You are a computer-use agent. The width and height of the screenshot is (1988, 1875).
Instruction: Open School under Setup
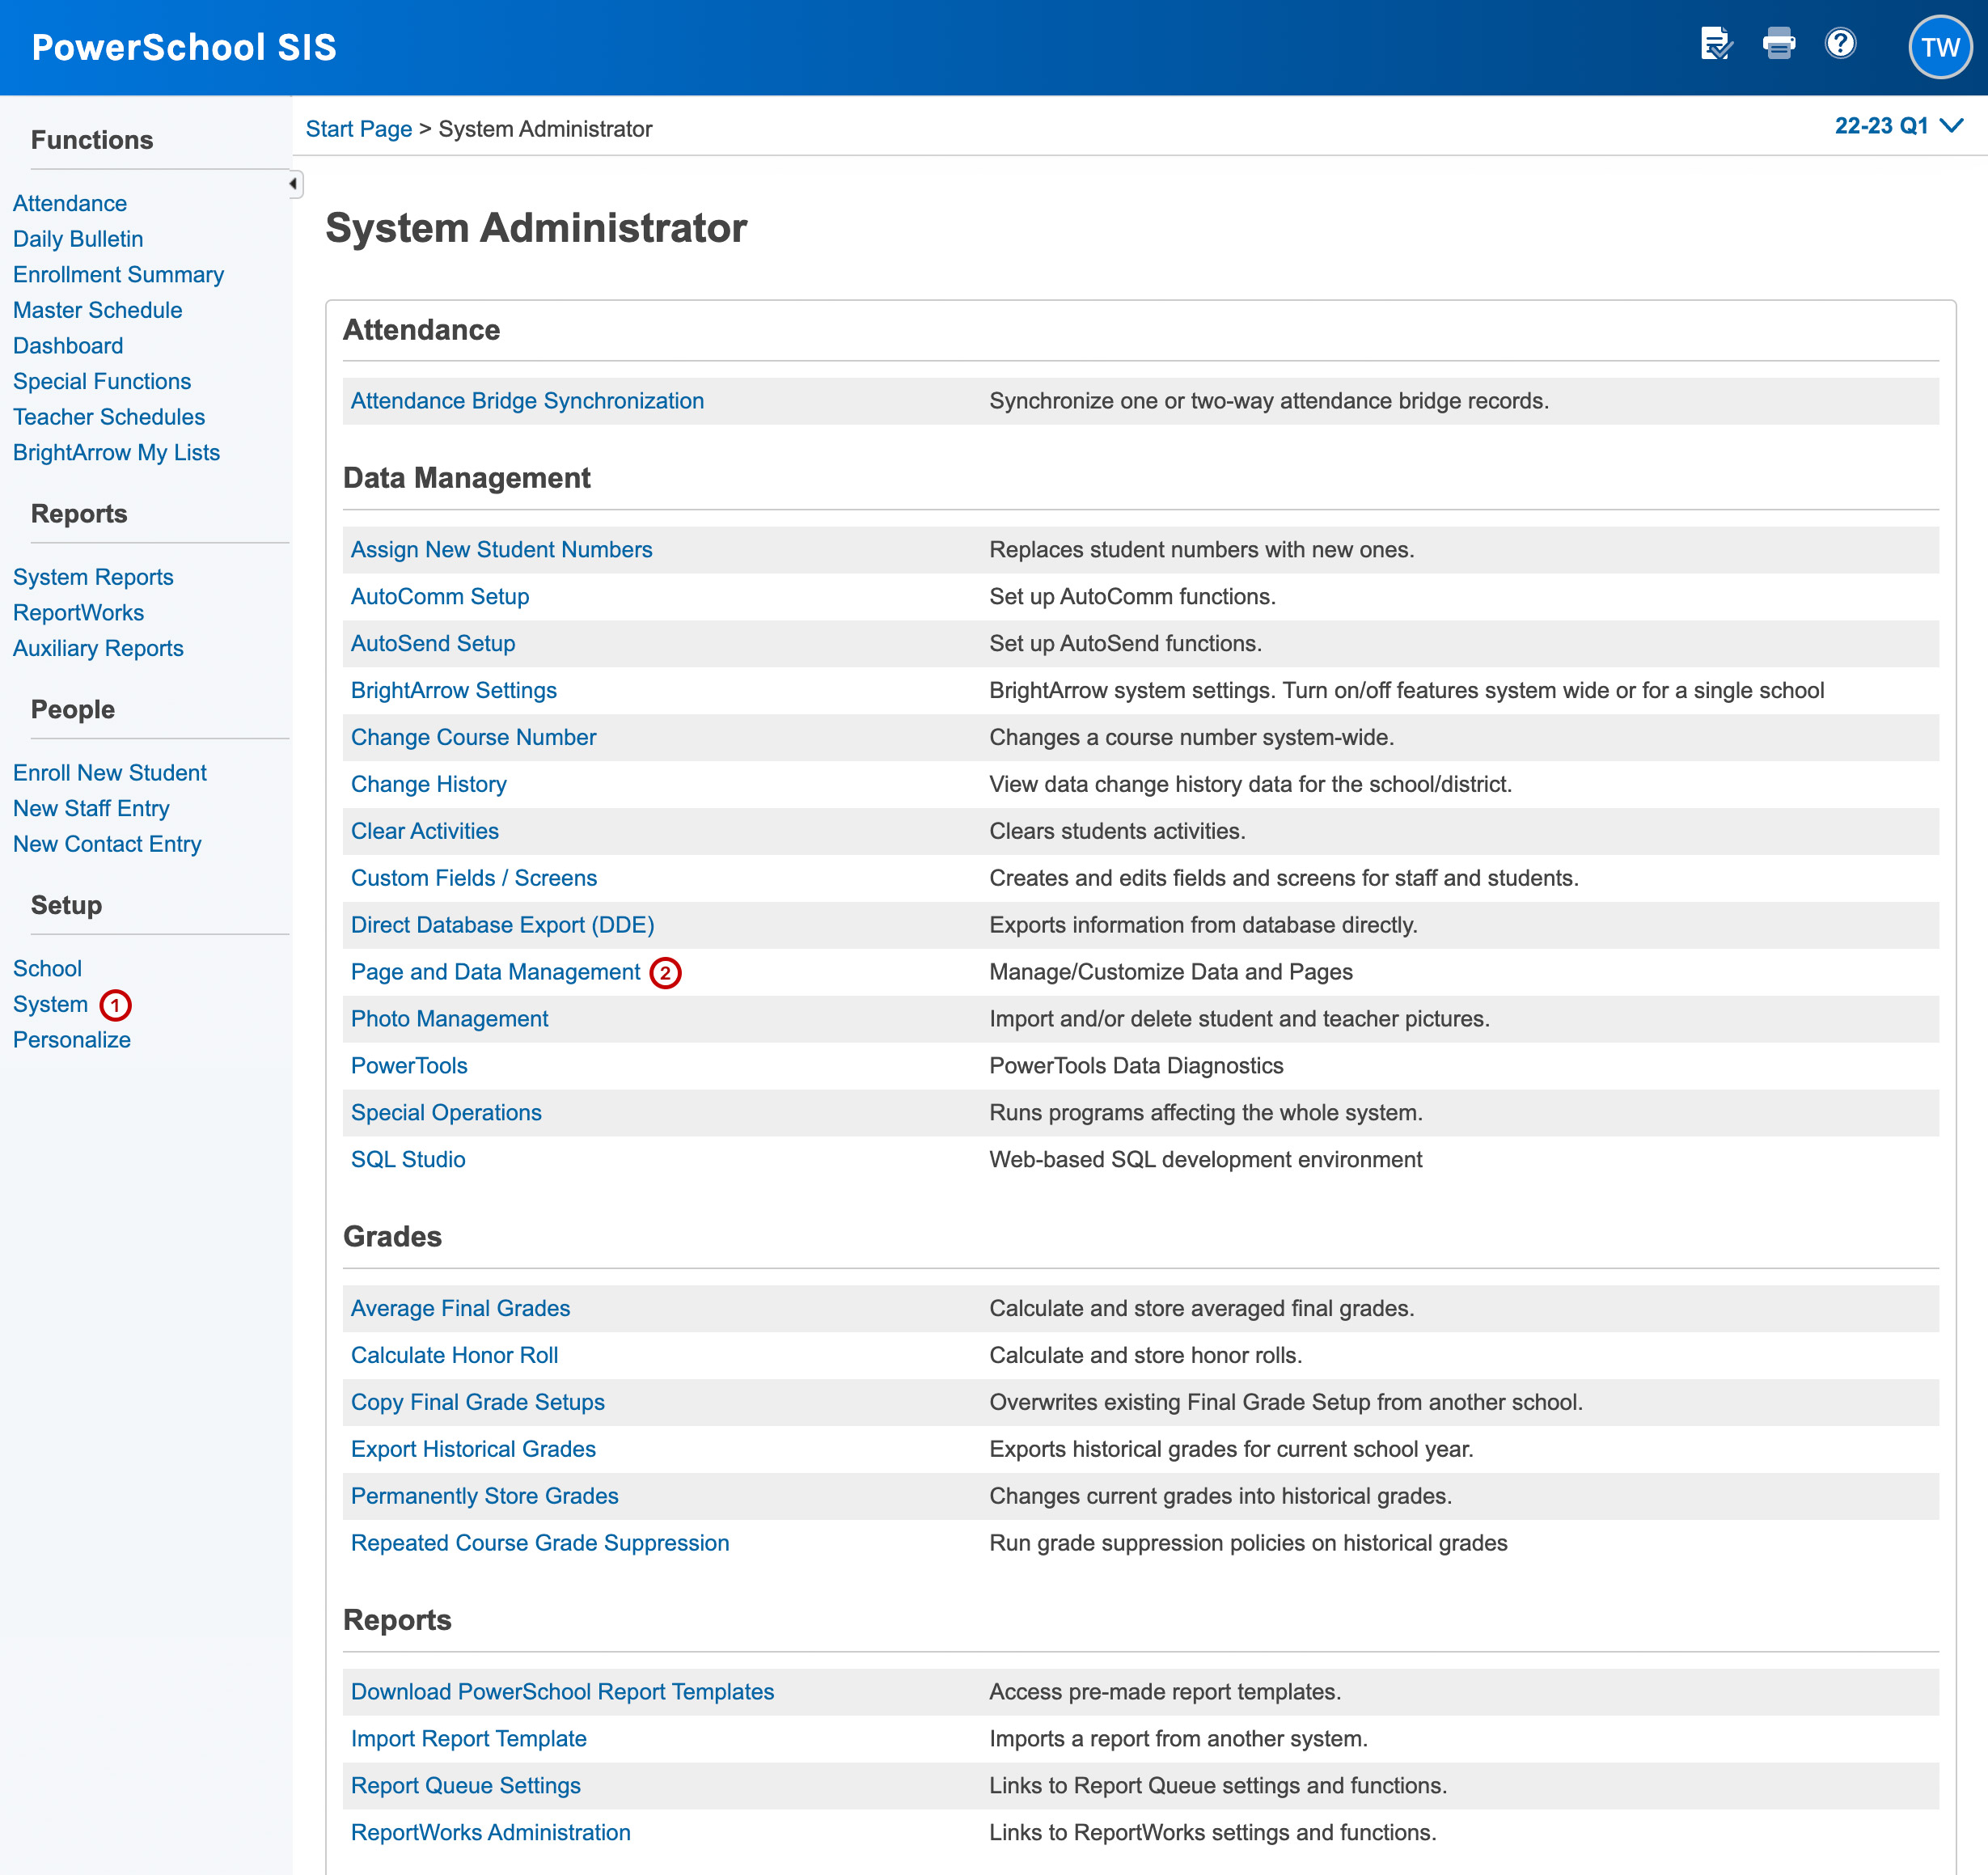pos(47,969)
